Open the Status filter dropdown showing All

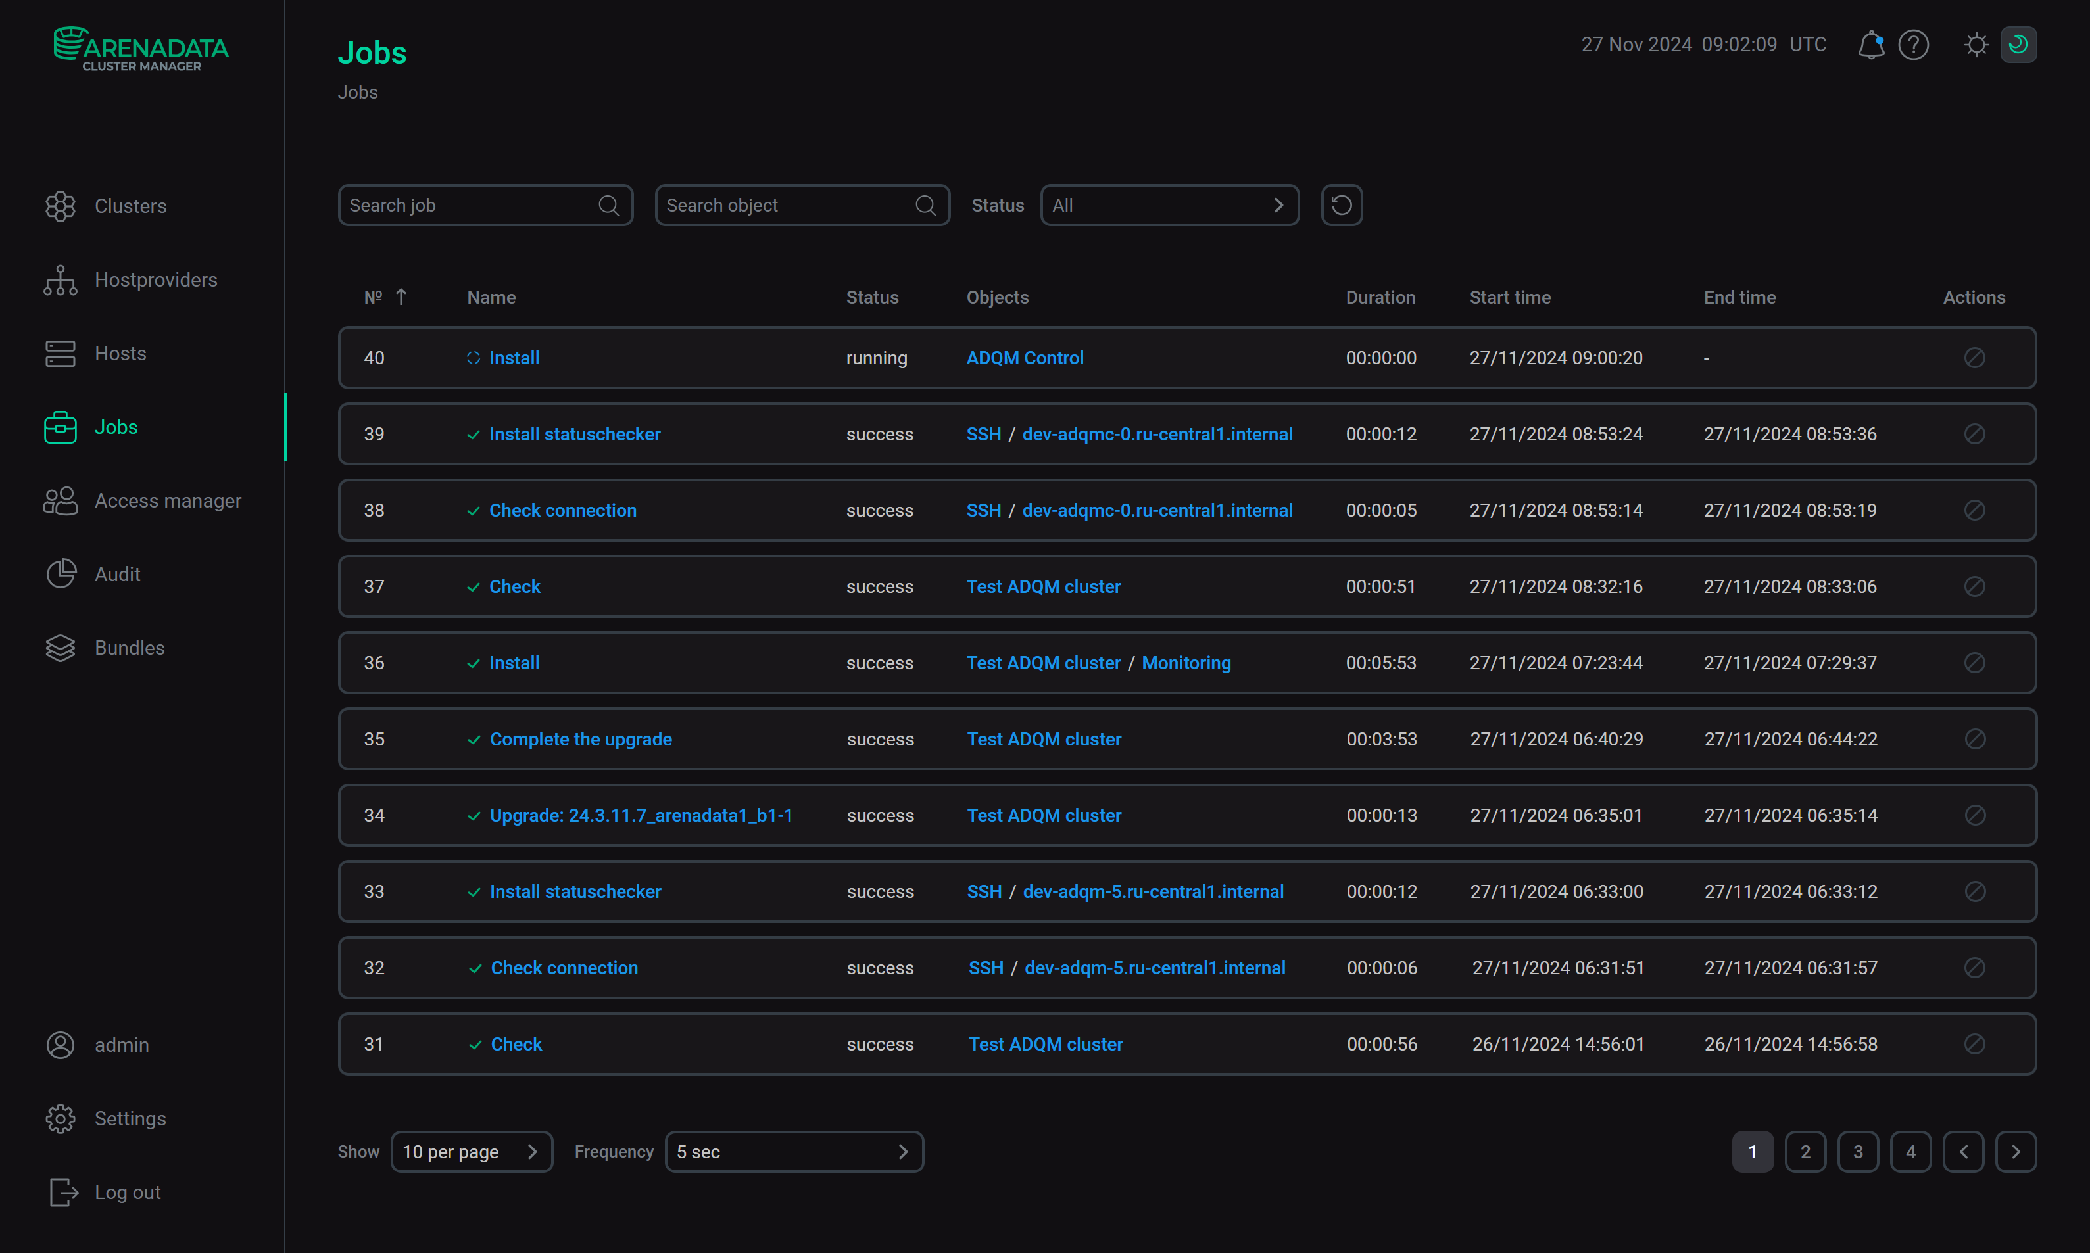[x=1169, y=204]
